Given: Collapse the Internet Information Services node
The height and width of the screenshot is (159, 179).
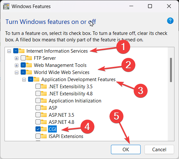Looking at the screenshot, I should pos(9,51).
